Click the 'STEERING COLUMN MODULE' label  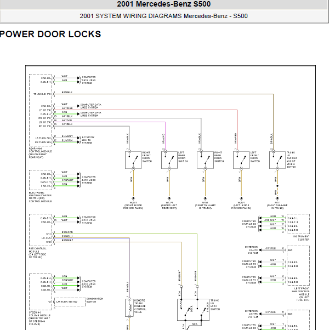pos(39,318)
